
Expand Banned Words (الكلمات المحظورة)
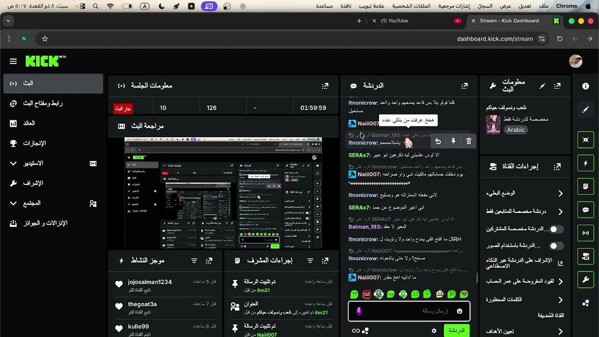tap(560, 300)
